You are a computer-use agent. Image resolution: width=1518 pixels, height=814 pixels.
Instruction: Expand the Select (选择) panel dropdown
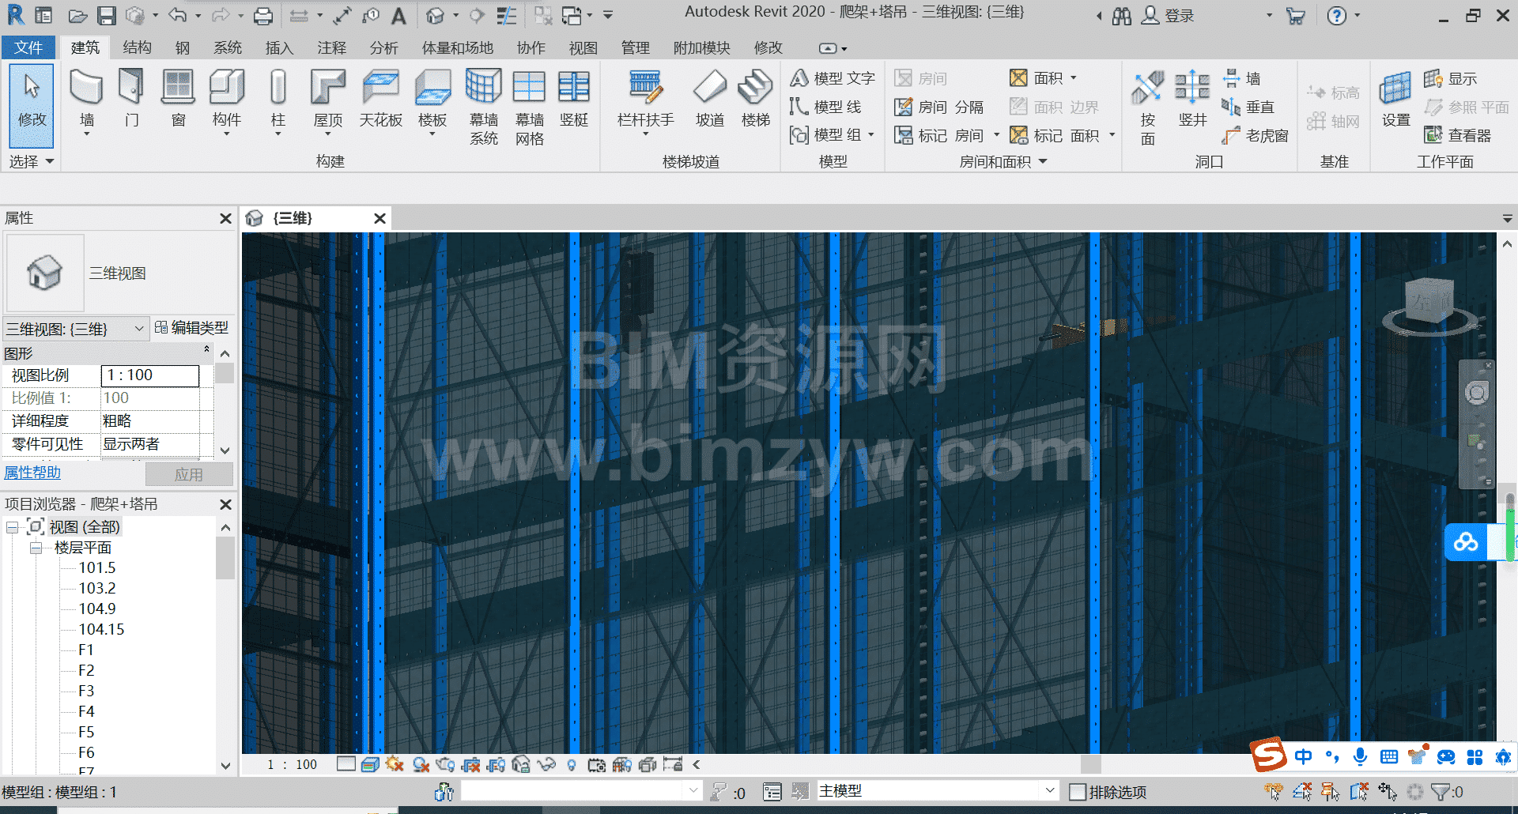(32, 161)
